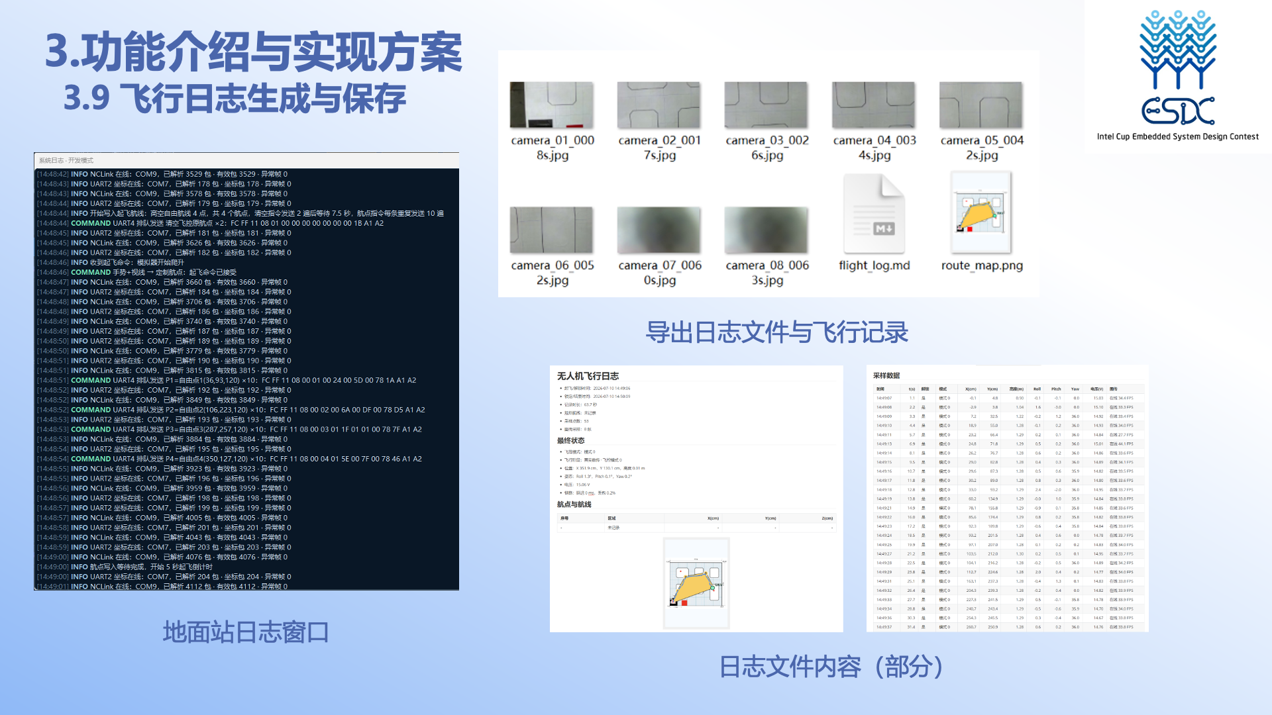Select the camera_08_0063s.jpg thumbnail

766,230
